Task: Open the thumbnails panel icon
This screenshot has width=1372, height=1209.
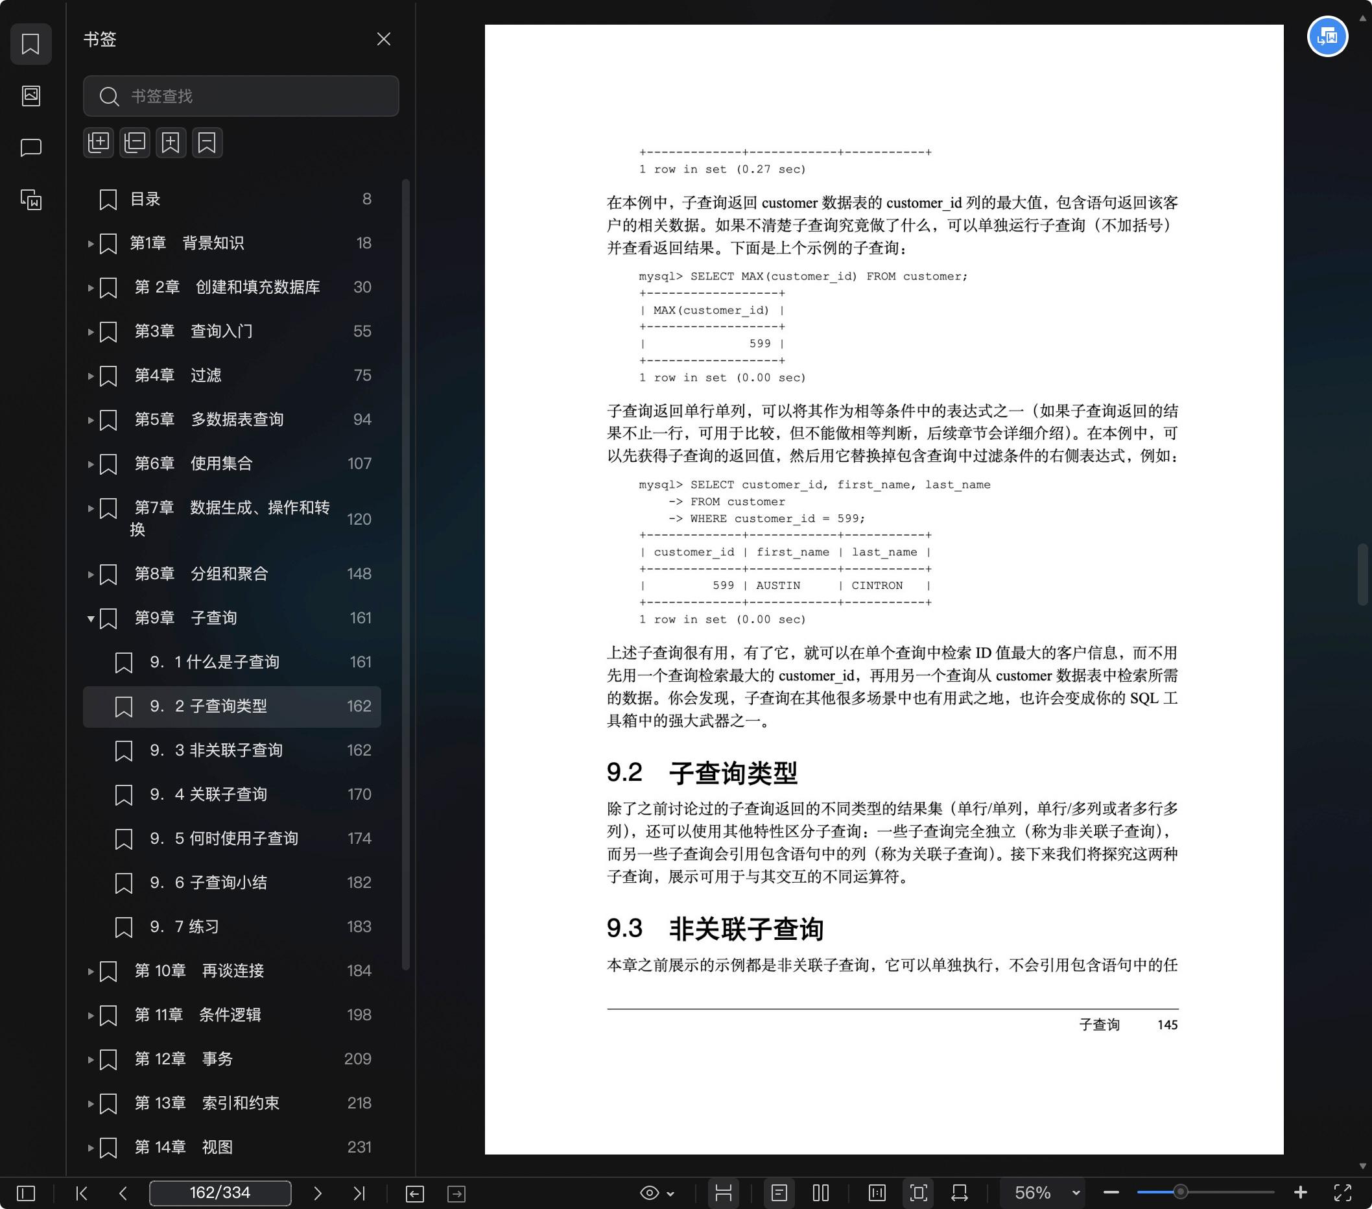Action: 31,95
